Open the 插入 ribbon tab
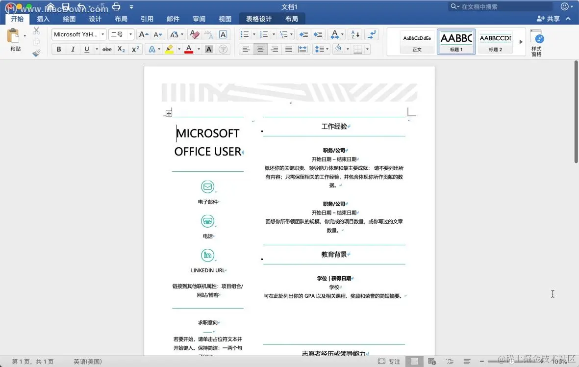The height and width of the screenshot is (367, 579). (43, 19)
